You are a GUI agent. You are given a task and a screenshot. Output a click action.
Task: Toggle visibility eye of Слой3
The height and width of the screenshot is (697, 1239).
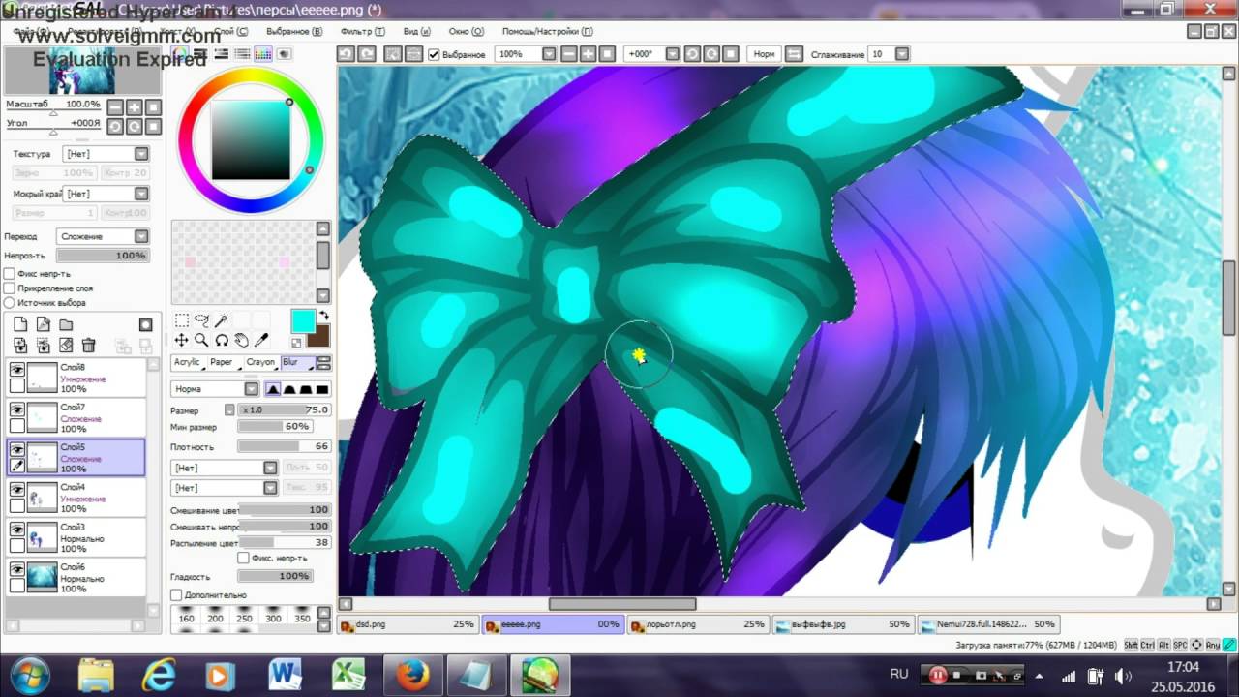(x=16, y=529)
